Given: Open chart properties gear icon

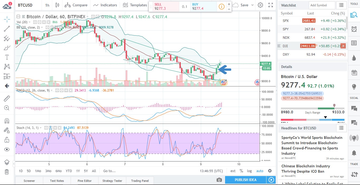Looking at the screenshot, I should click(260, 5).
